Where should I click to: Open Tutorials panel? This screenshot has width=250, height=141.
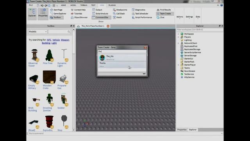pos(77,14)
